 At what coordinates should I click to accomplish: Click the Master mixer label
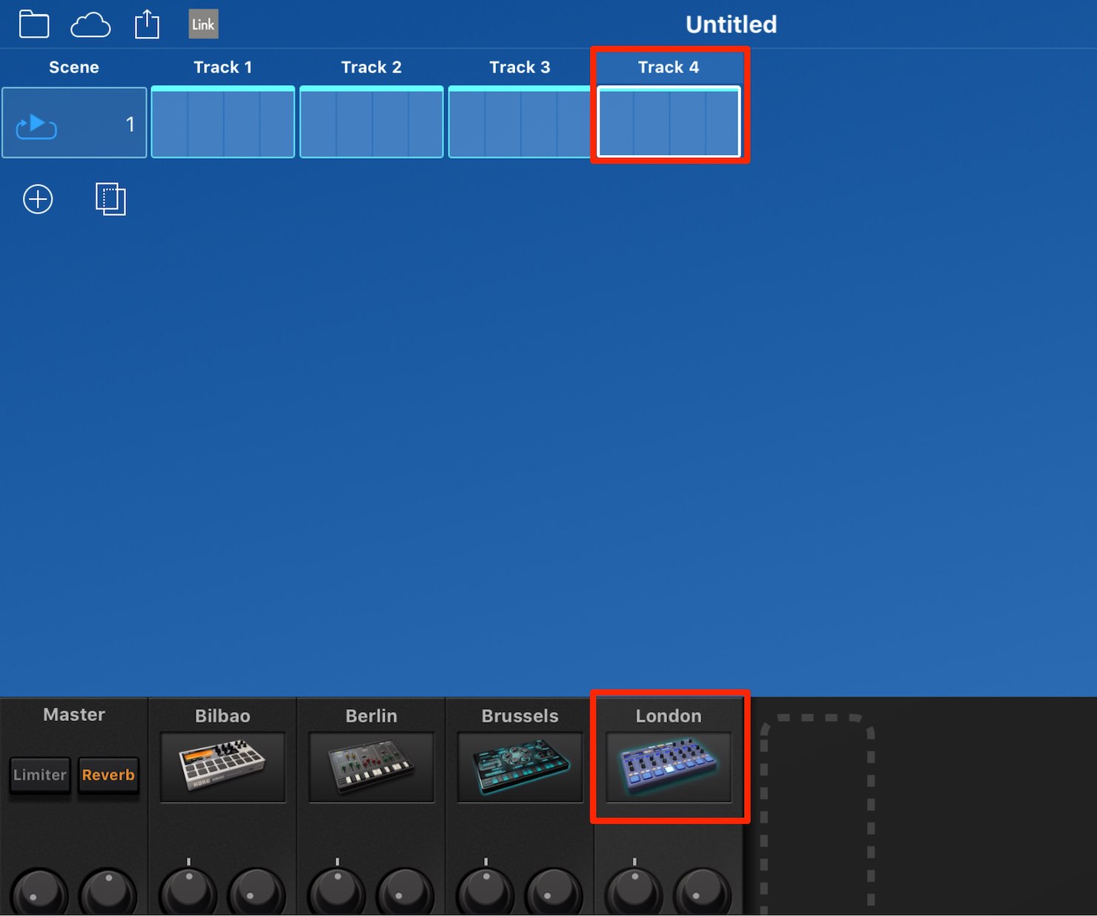[x=74, y=714]
